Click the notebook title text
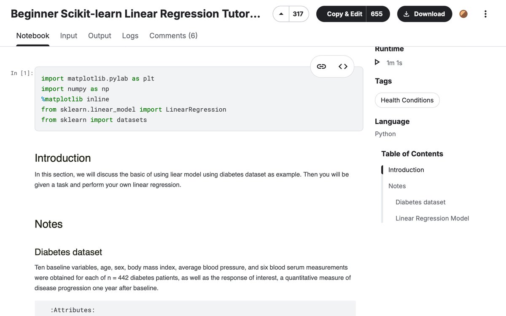The height and width of the screenshot is (316, 506). [x=136, y=14]
